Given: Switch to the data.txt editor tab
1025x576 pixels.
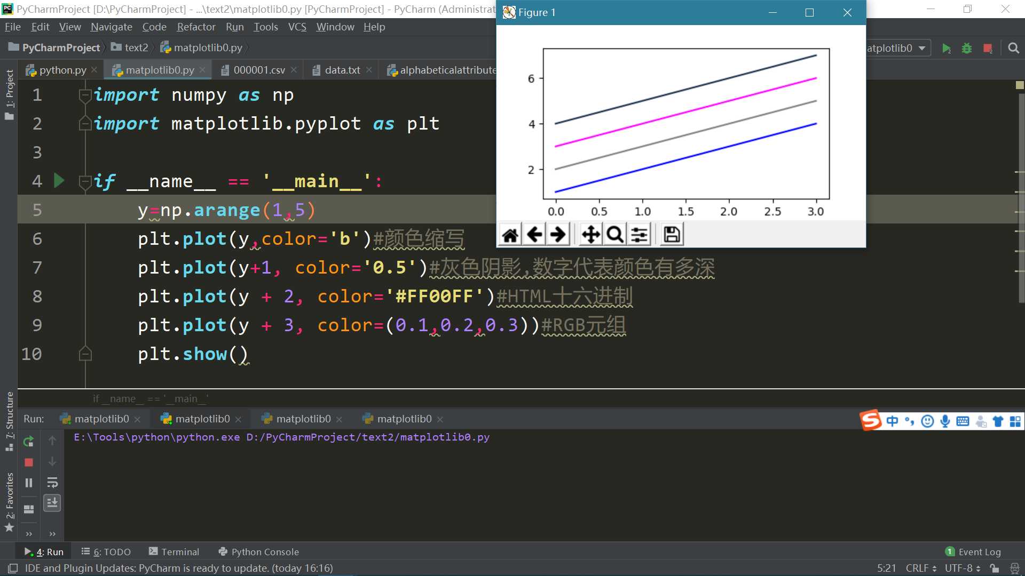Looking at the screenshot, I should click(x=342, y=70).
